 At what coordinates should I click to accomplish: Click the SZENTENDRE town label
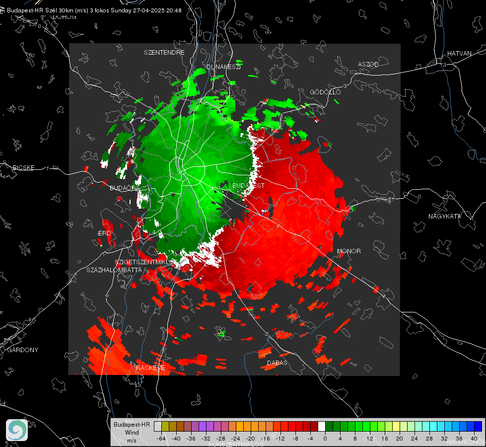click(164, 53)
